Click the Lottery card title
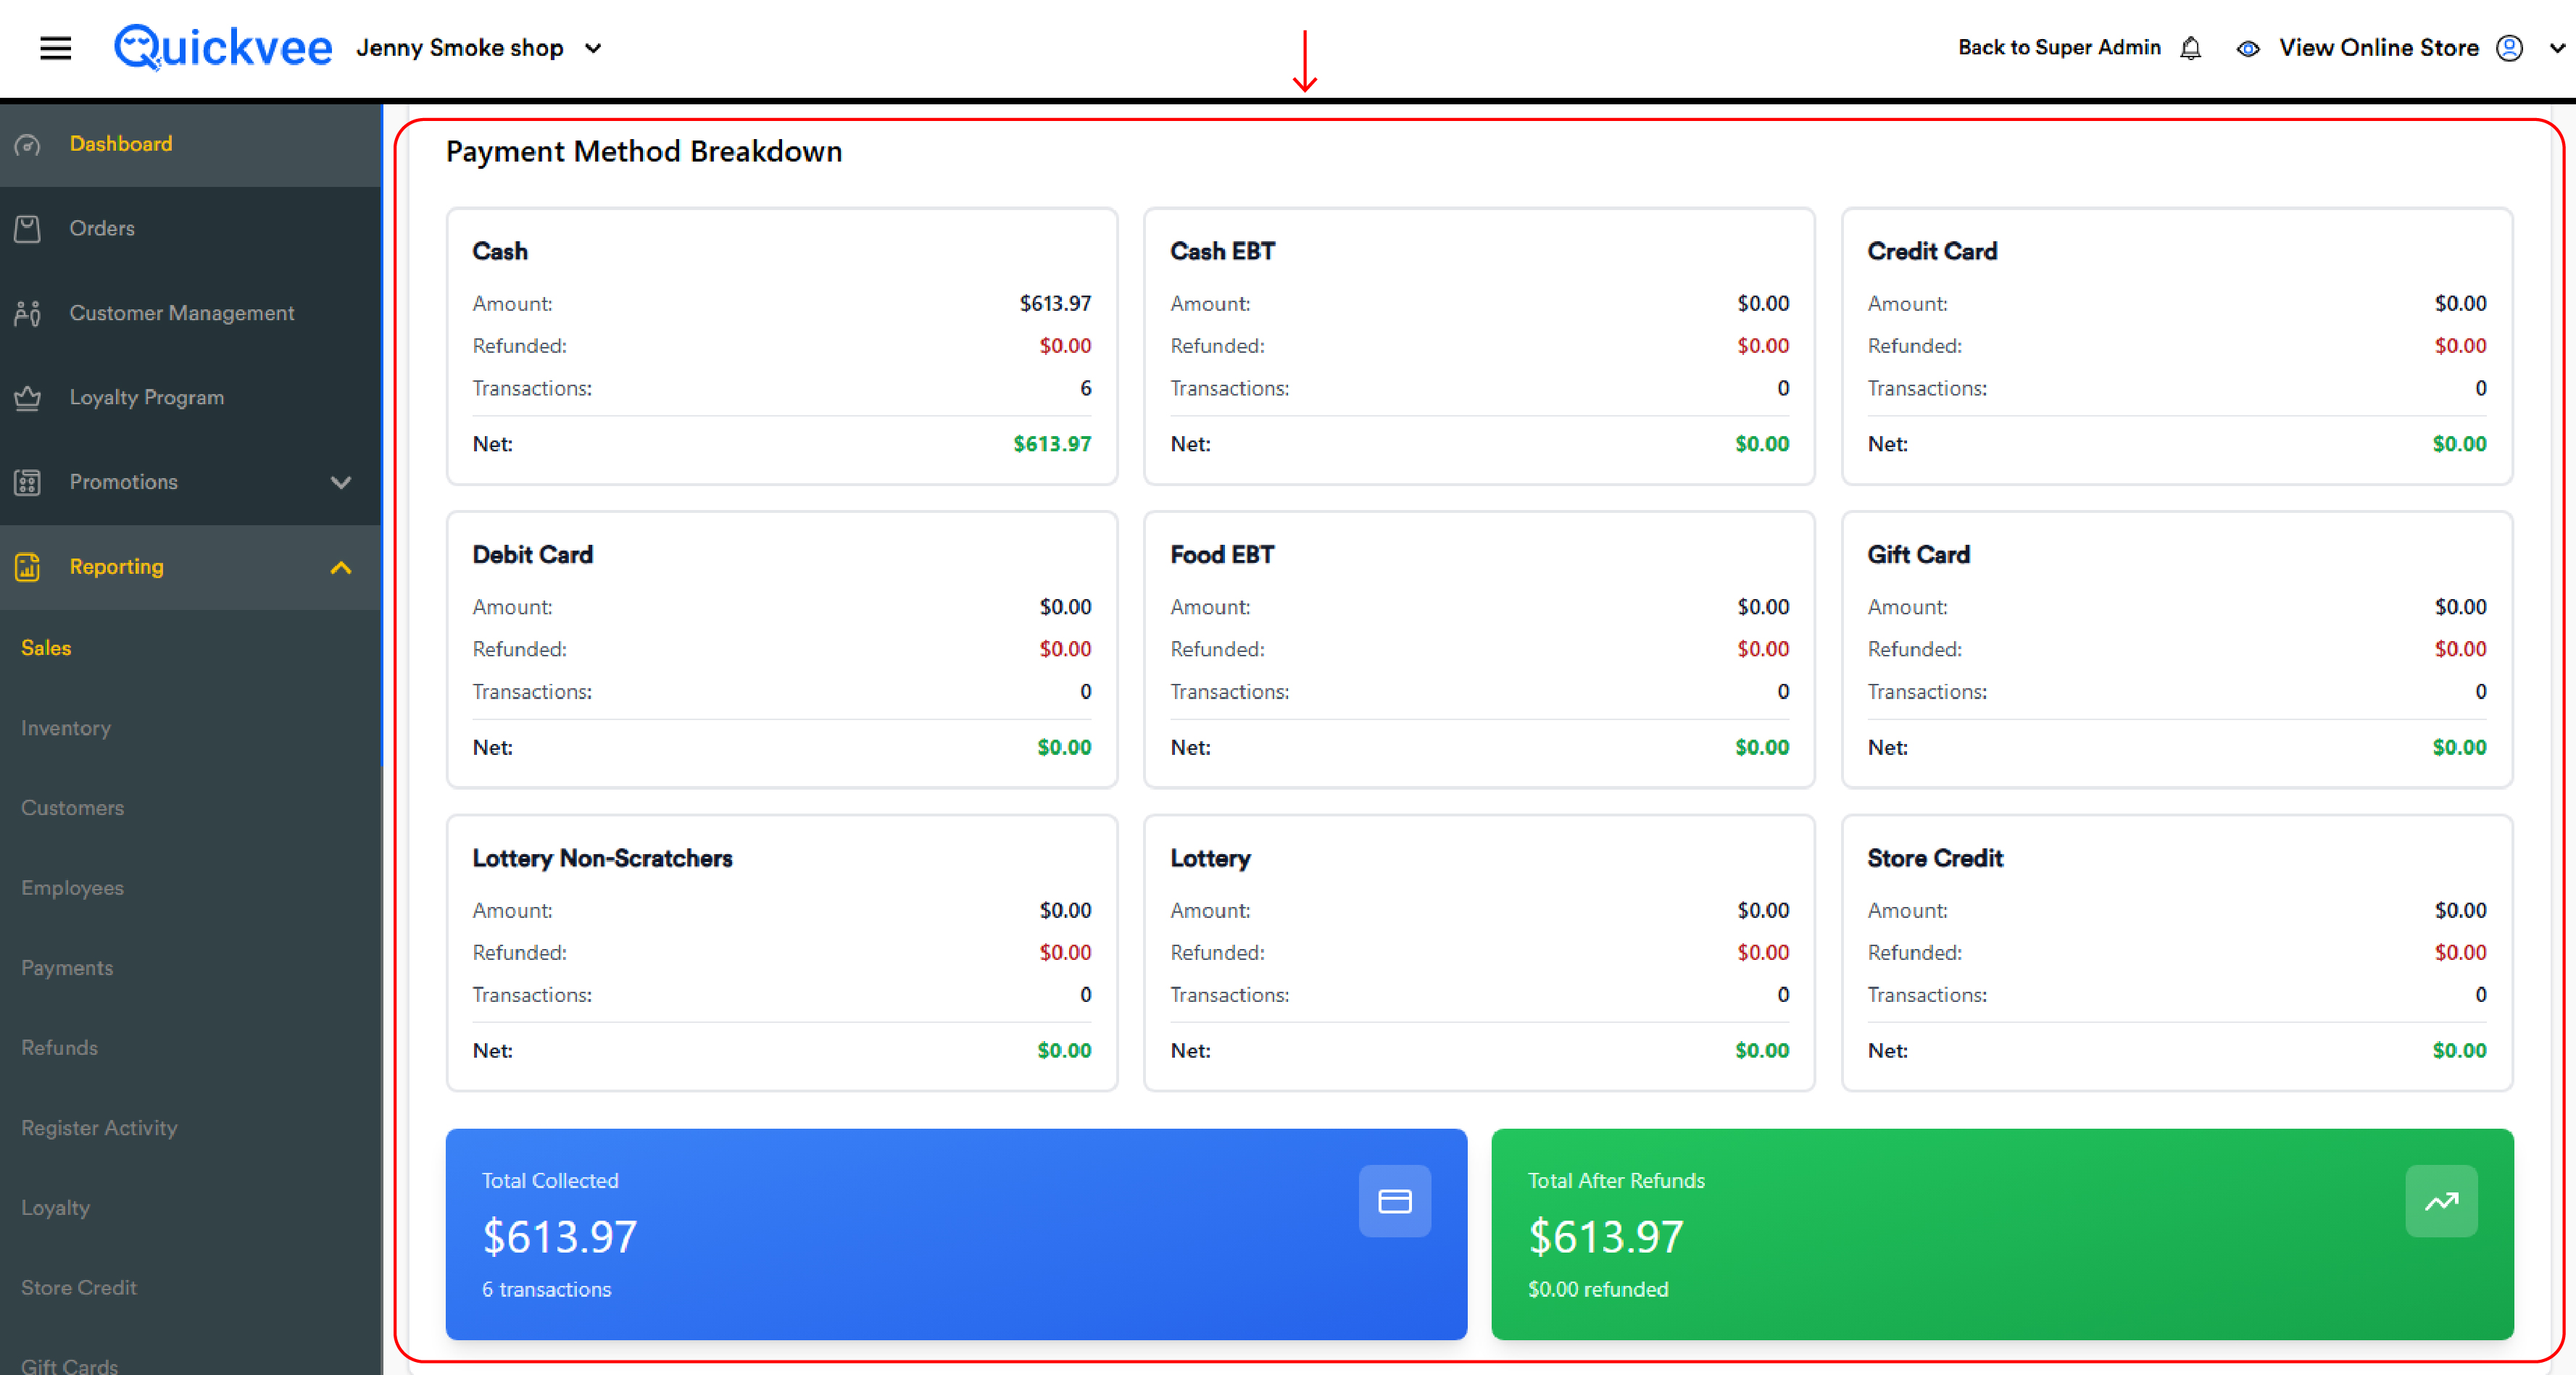The width and height of the screenshot is (2576, 1375). pyautogui.click(x=1210, y=858)
